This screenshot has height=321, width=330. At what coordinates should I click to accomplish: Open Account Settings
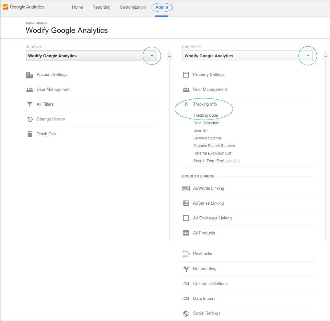click(52, 74)
